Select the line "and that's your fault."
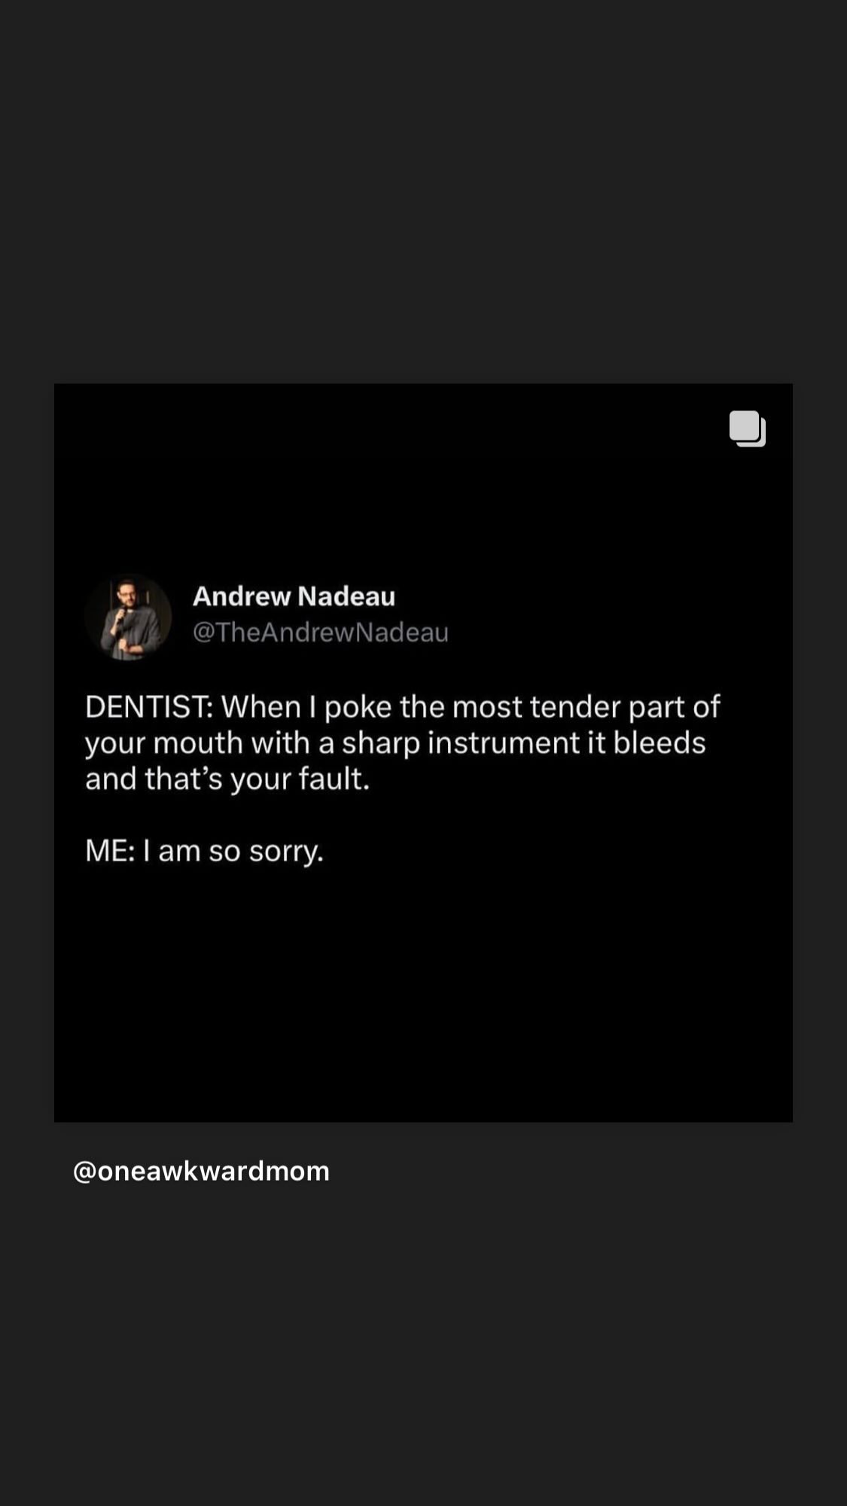This screenshot has height=1506, width=847. [x=227, y=779]
